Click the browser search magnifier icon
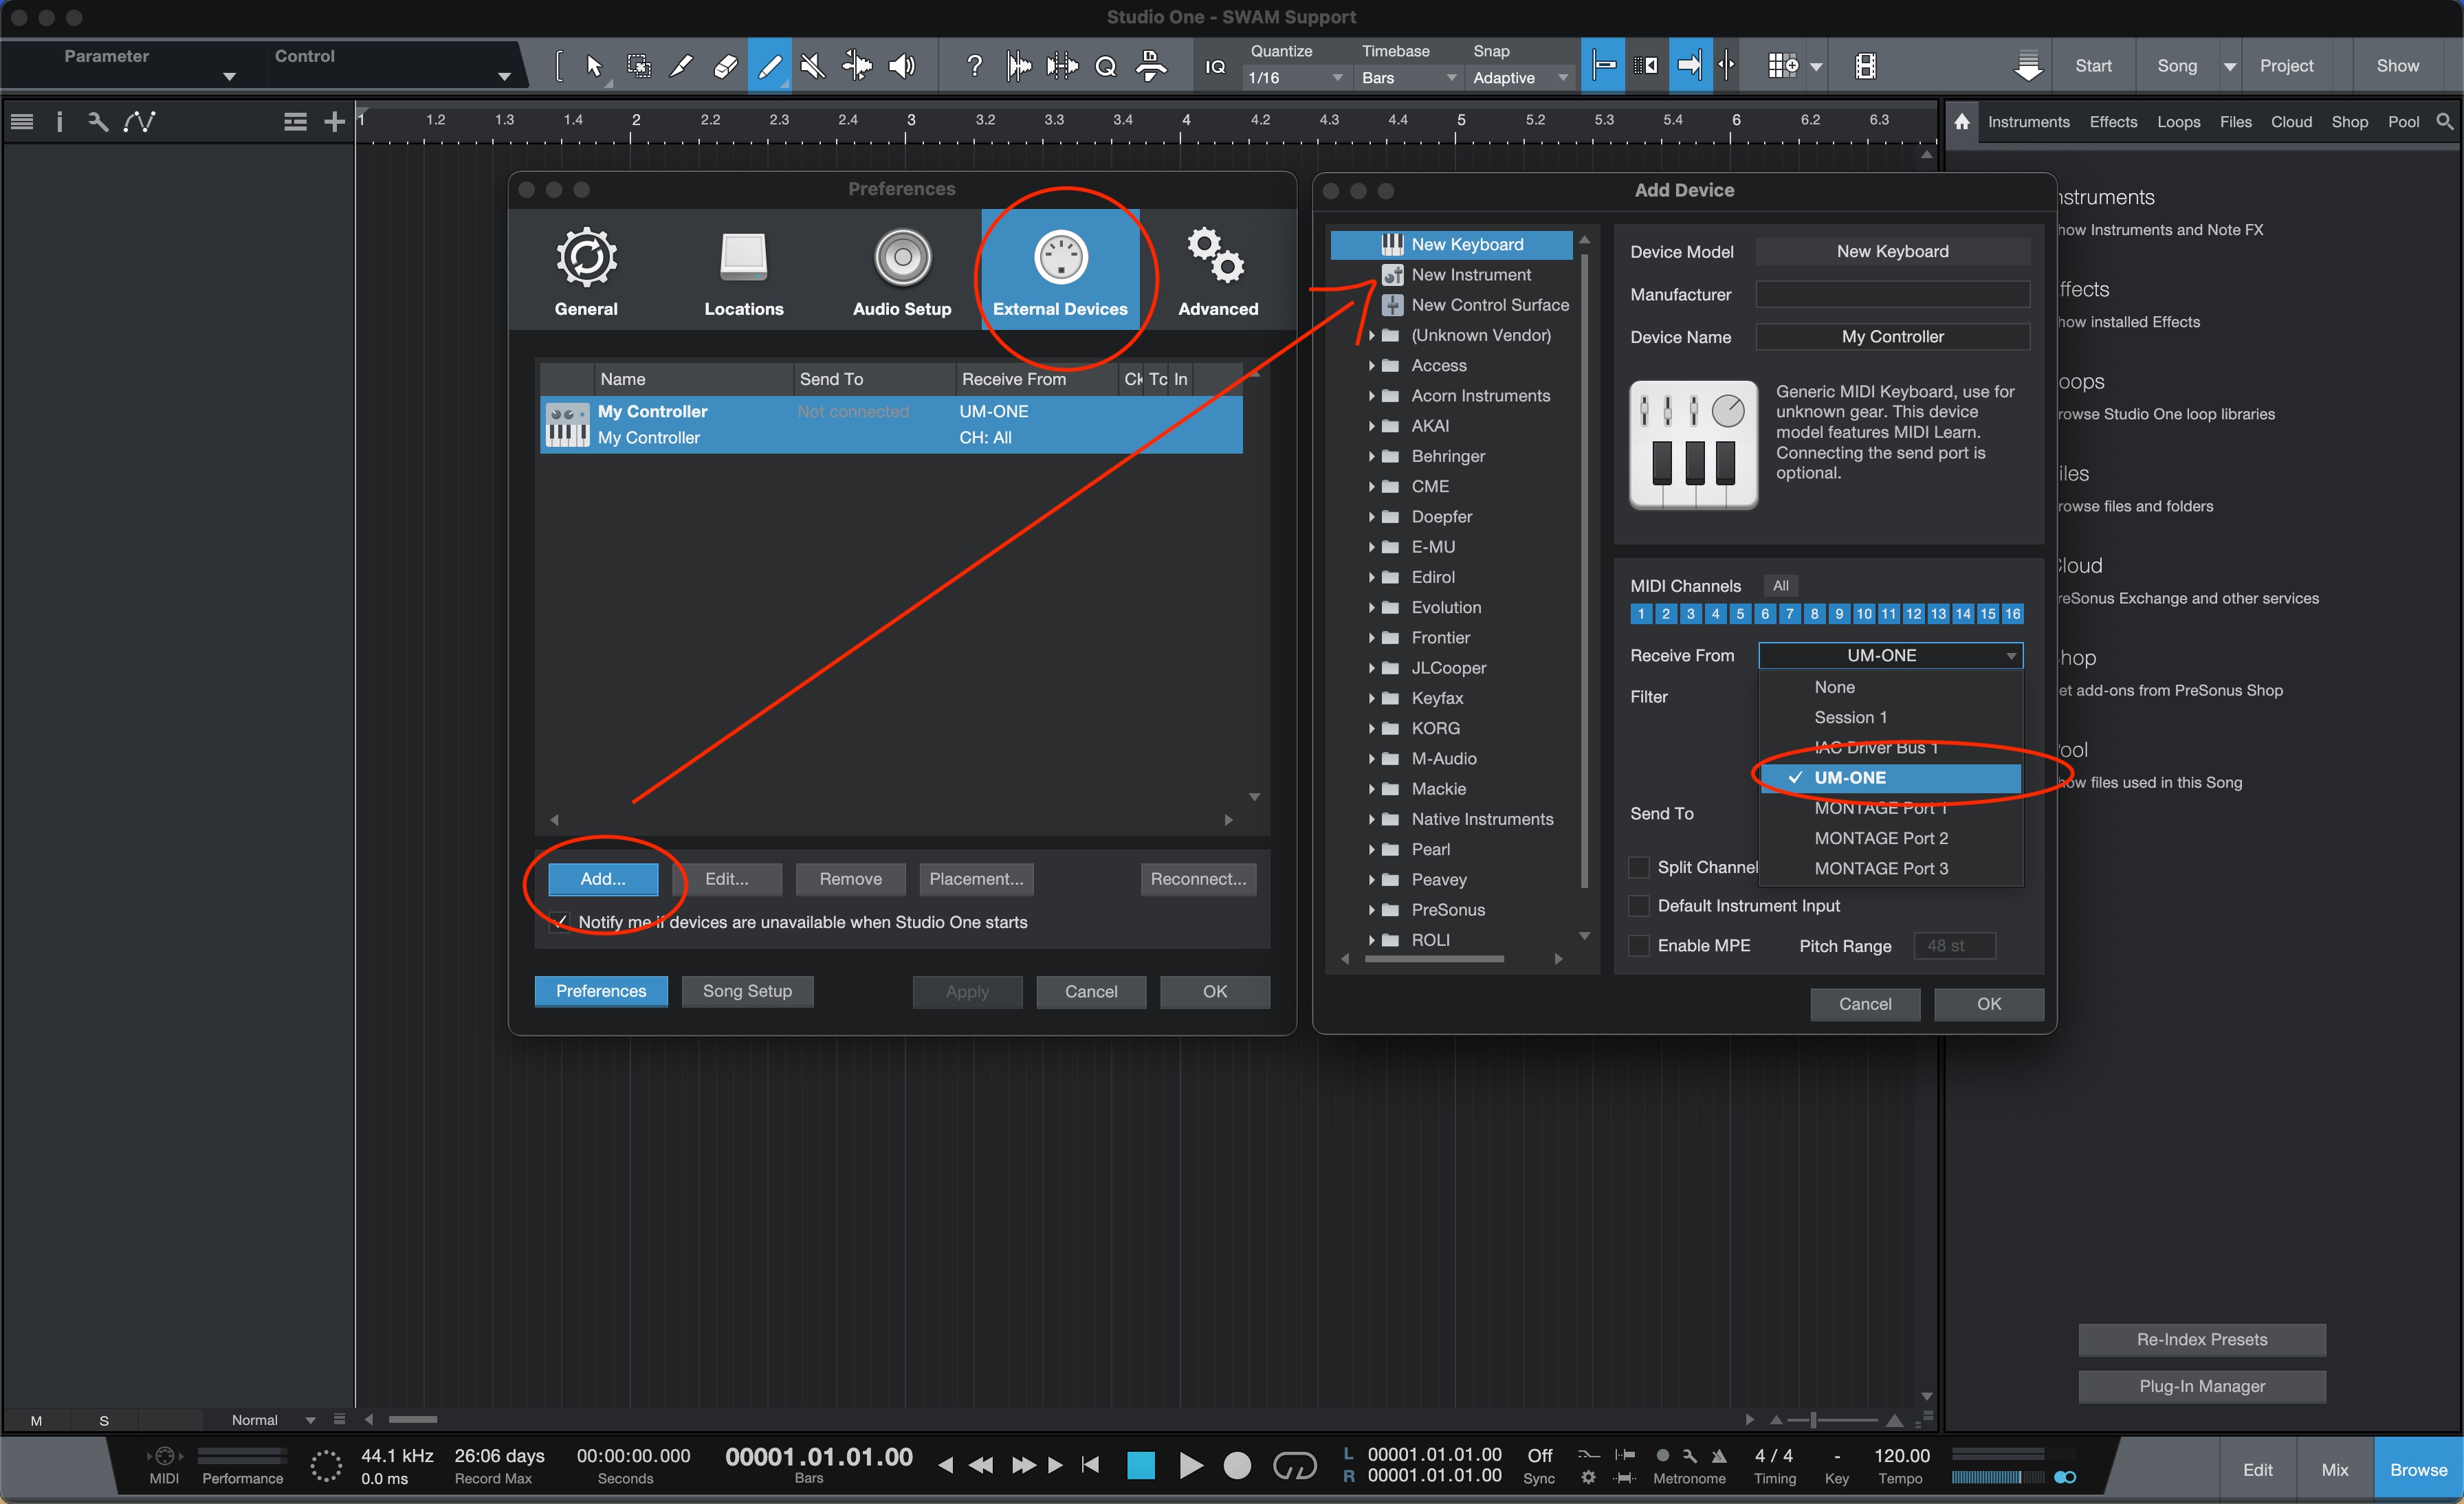The image size is (2464, 1504). pos(2444,121)
